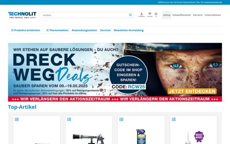Click the search magnifier icon

pos(130,15)
